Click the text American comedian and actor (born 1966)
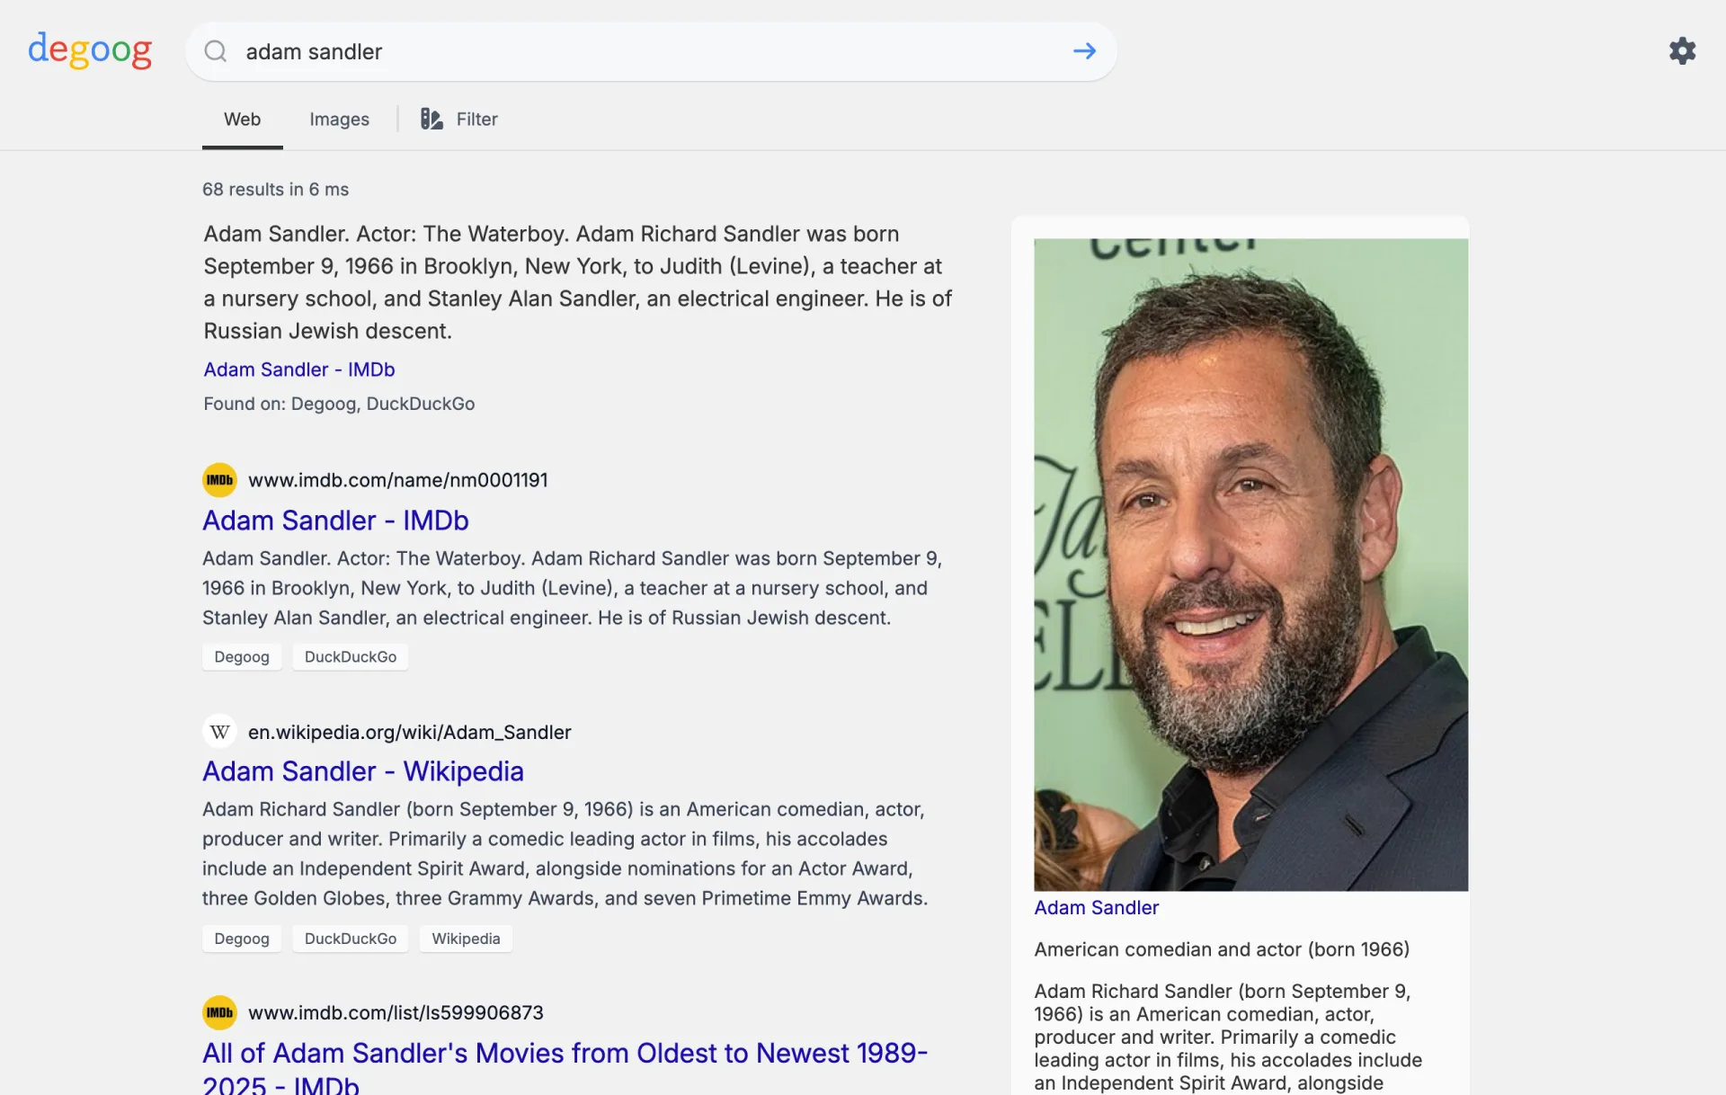 tap(1222, 949)
